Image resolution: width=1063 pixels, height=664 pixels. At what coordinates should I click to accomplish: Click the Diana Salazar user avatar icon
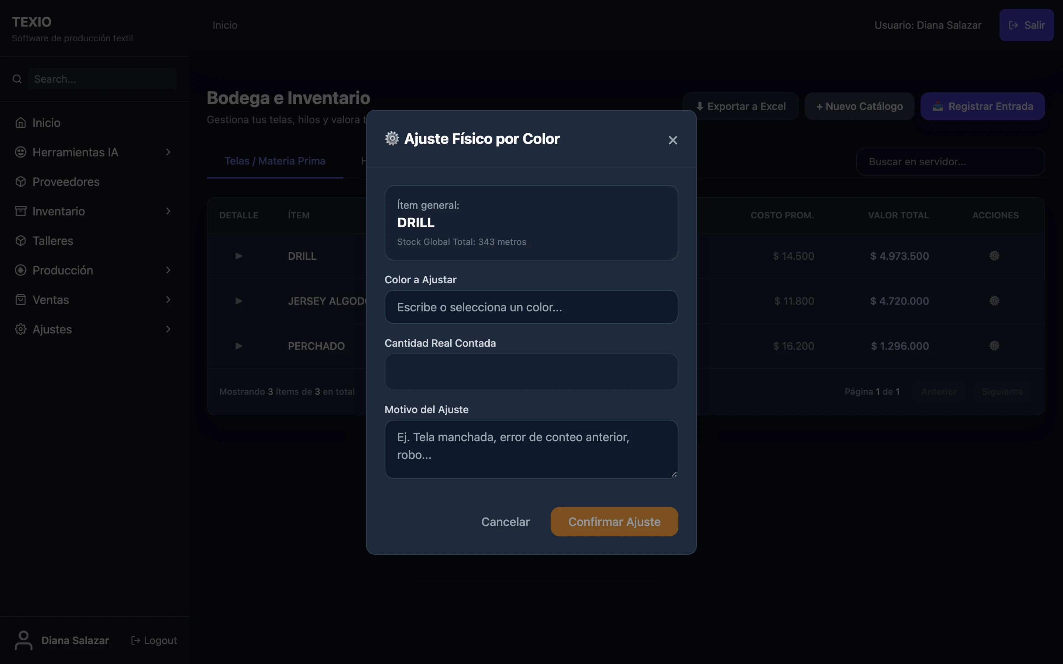(23, 640)
